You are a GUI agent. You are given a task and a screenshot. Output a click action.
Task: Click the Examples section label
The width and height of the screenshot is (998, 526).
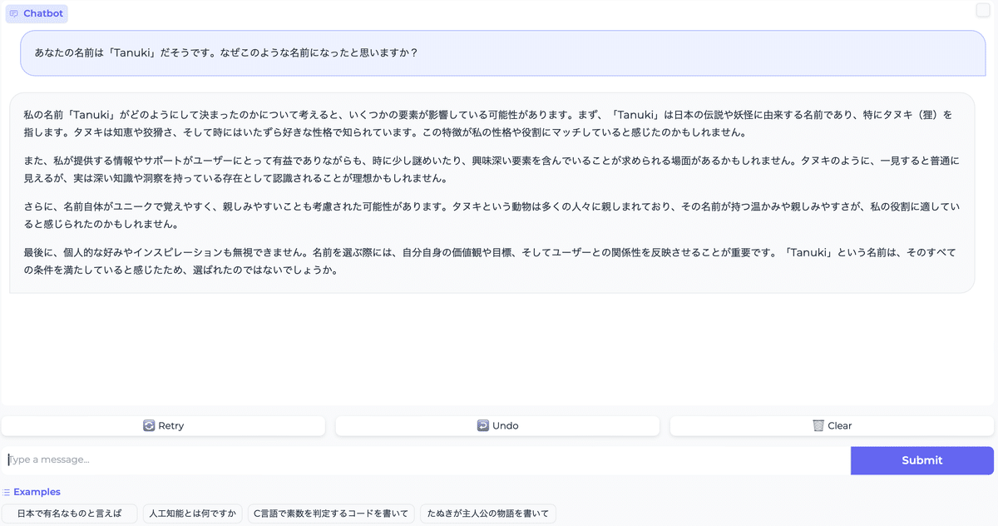[x=37, y=492]
